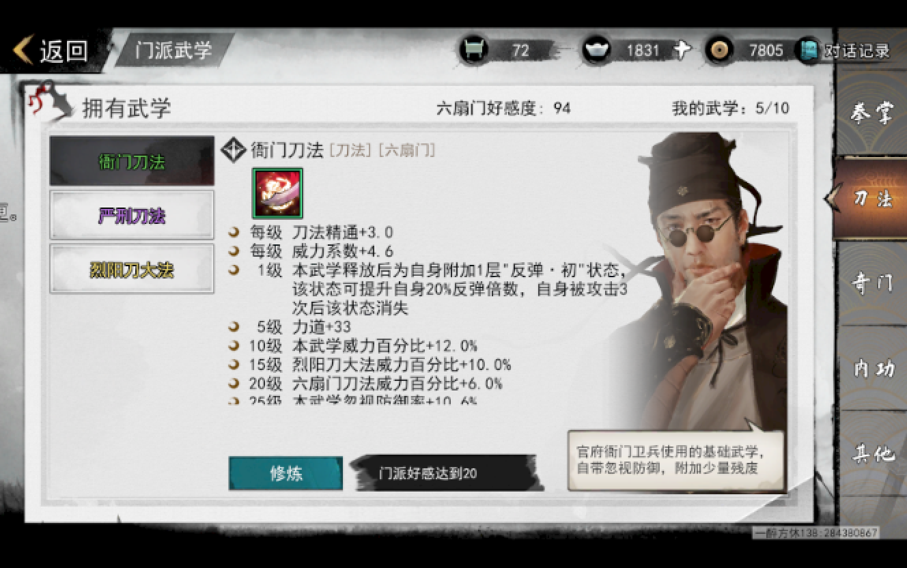Image resolution: width=907 pixels, height=568 pixels.
Task: Open the 对话记录 dialogue log book icon
Action: (x=808, y=51)
